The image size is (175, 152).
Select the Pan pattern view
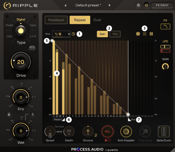[115, 34]
